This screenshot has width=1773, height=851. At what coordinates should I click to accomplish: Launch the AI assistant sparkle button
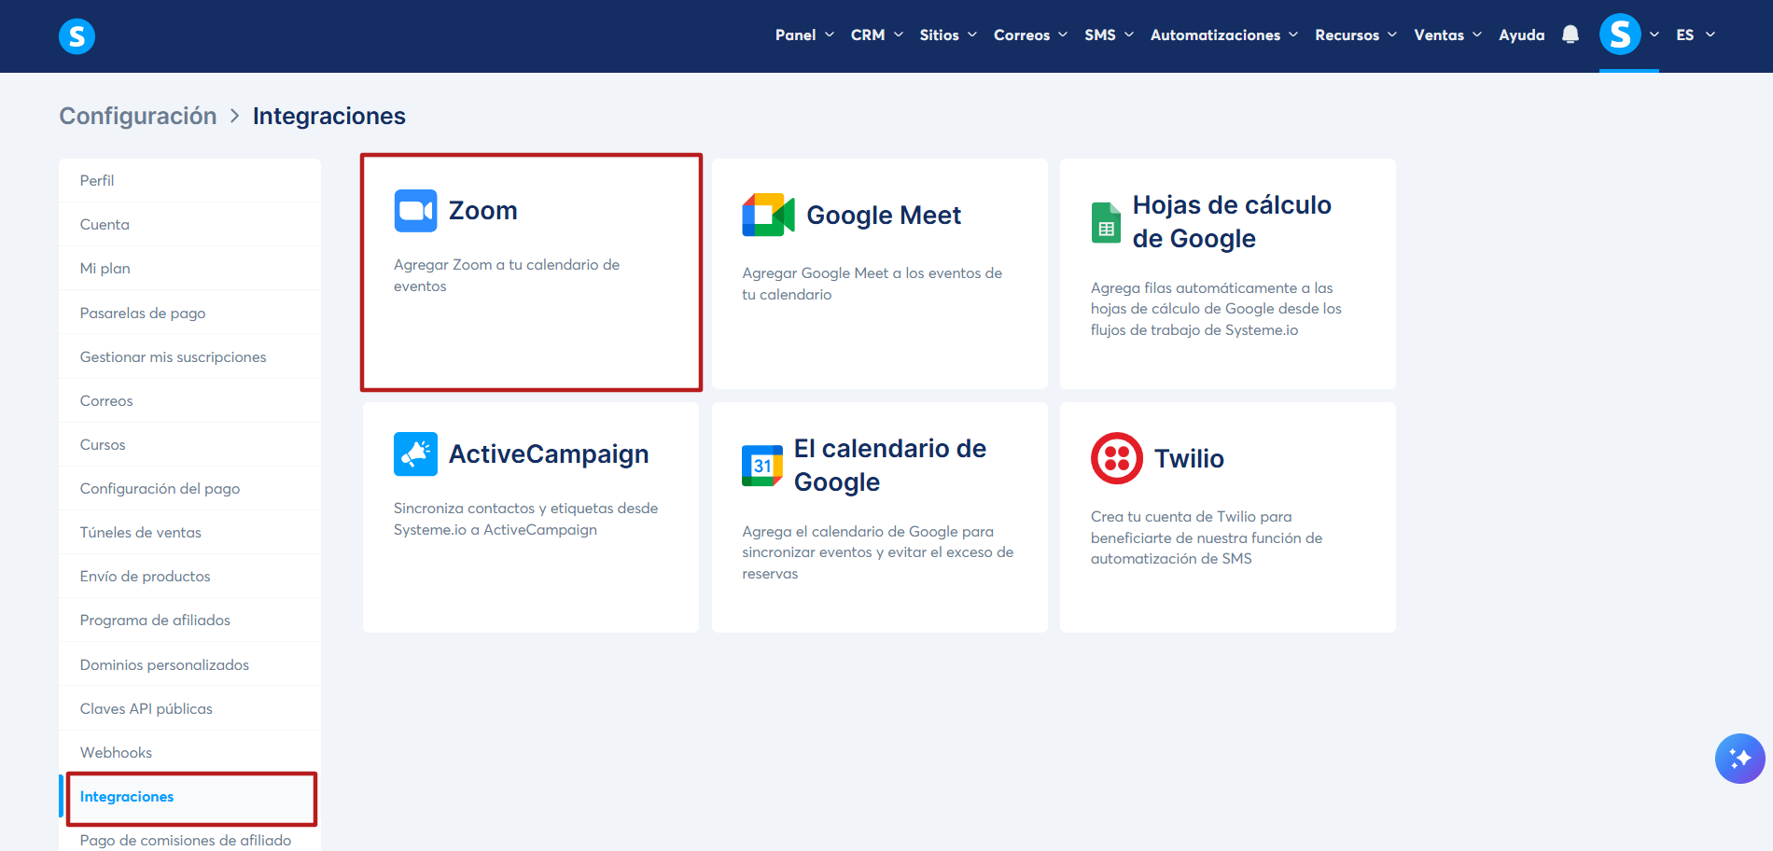pyautogui.click(x=1739, y=758)
